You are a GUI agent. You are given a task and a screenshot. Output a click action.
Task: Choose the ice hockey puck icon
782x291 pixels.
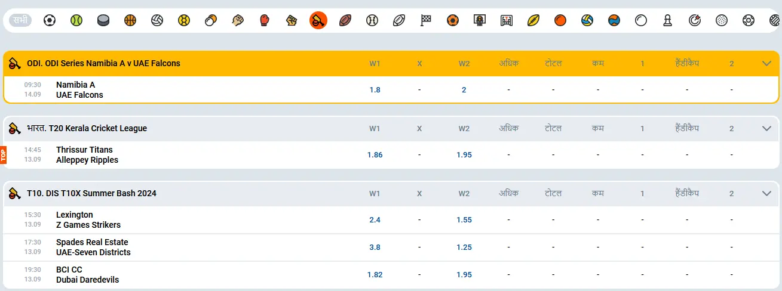103,21
